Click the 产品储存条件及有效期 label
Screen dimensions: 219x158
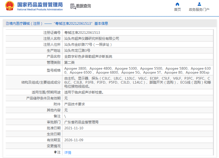(43, 98)
